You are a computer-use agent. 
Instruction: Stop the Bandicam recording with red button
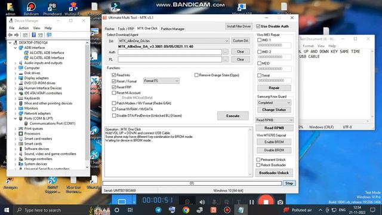[266, 201]
